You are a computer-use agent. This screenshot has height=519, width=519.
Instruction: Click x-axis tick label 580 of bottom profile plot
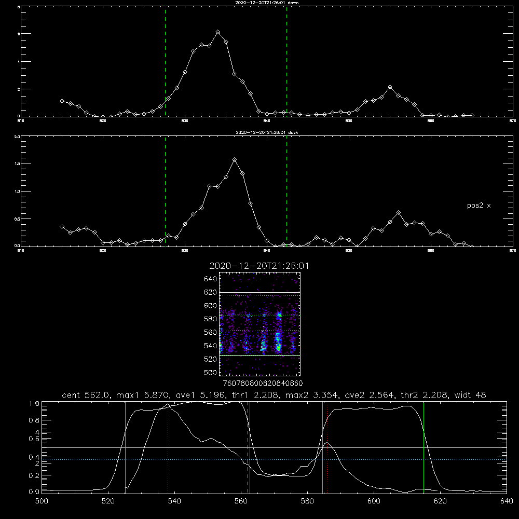(307, 501)
